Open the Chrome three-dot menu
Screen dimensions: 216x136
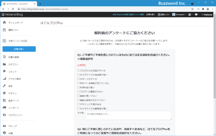tap(213, 9)
